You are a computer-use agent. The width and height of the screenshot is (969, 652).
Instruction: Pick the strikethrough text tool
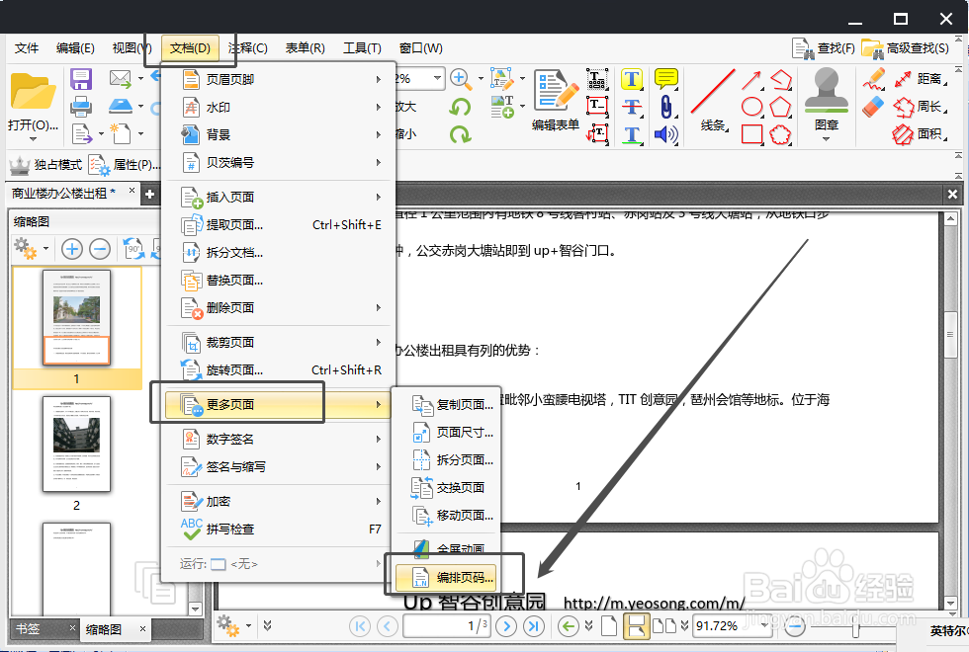point(632,106)
